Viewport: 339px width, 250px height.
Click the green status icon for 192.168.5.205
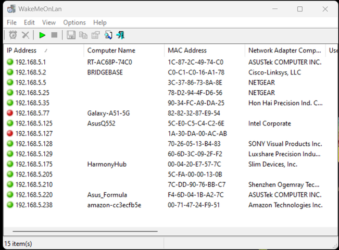(x=10, y=174)
